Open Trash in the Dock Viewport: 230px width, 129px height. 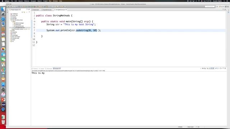pyautogui.click(x=3, y=122)
